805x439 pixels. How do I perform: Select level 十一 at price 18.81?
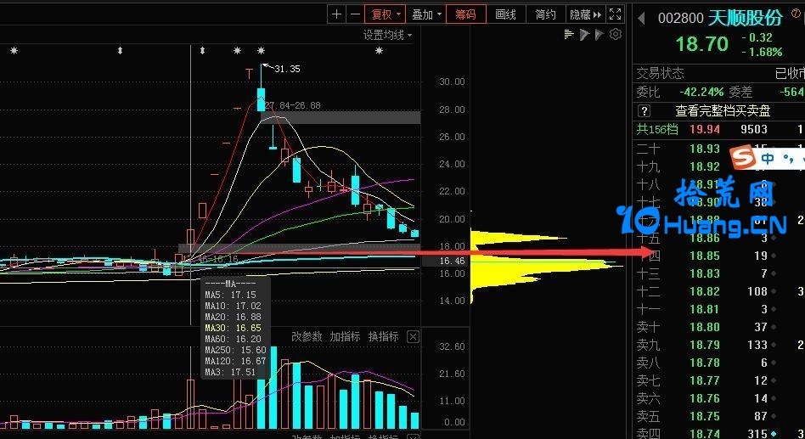pos(718,309)
